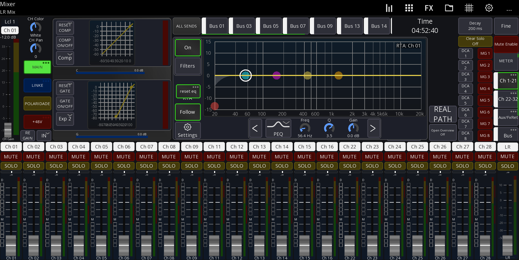Click the reset eq button

pyautogui.click(x=188, y=91)
